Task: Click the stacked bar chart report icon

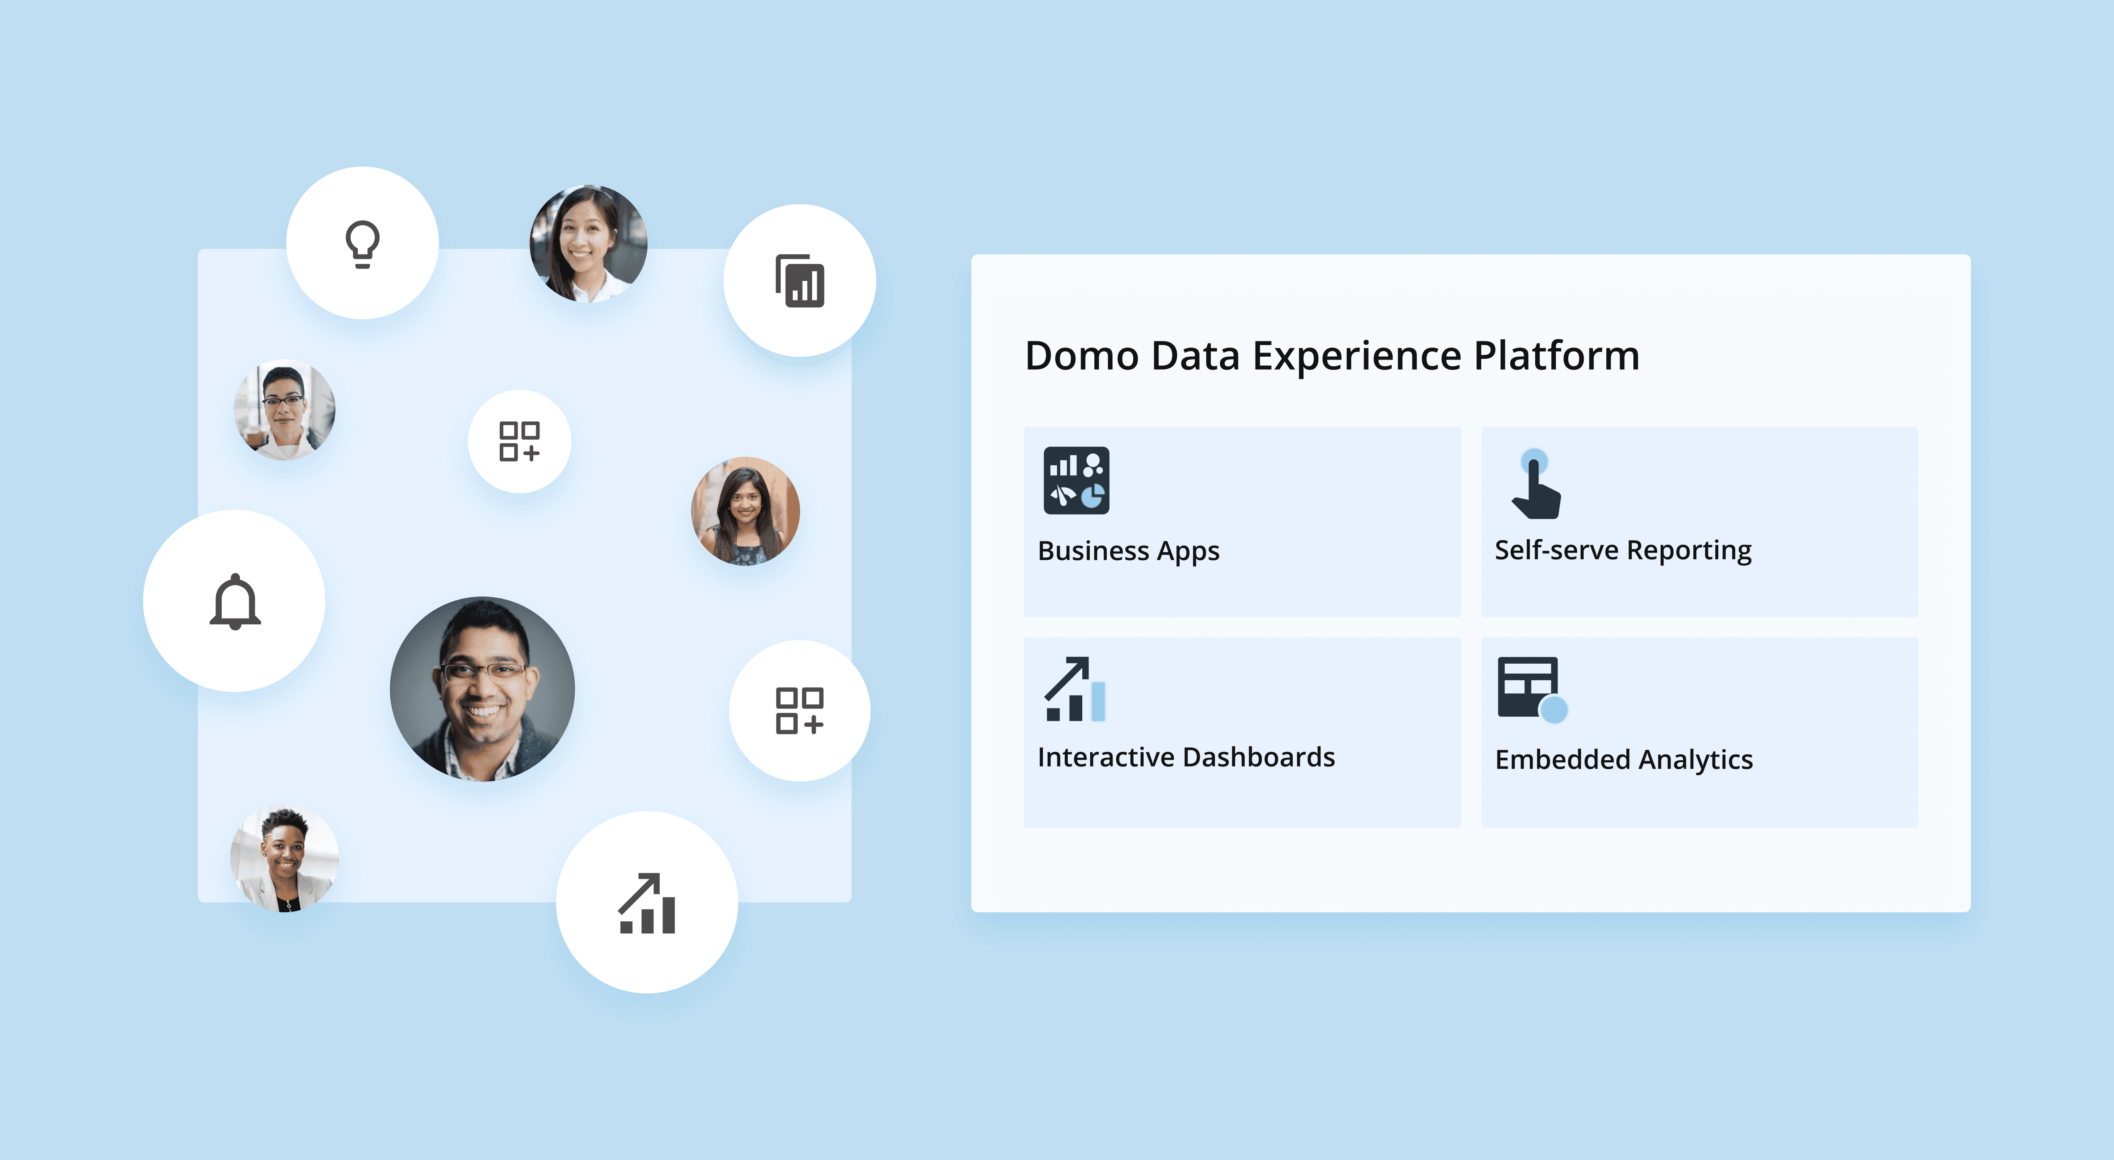Action: click(799, 280)
